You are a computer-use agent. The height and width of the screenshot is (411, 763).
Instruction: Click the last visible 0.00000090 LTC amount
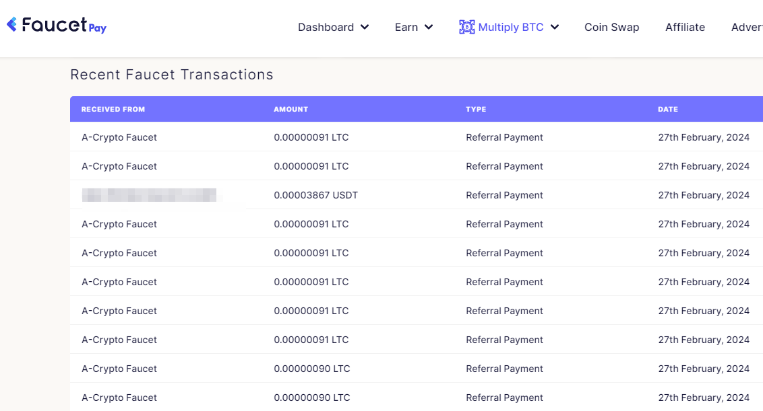(311, 398)
